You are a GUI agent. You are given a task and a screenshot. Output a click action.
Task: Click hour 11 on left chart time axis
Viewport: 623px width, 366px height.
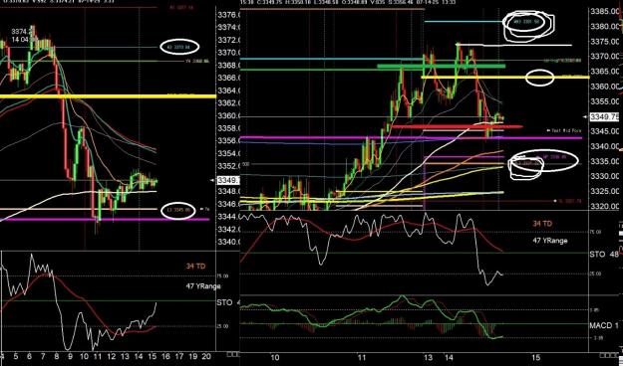point(97,357)
